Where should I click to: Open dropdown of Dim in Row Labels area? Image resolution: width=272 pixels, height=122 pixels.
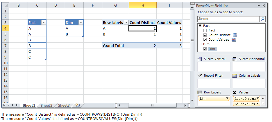(x=227, y=99)
